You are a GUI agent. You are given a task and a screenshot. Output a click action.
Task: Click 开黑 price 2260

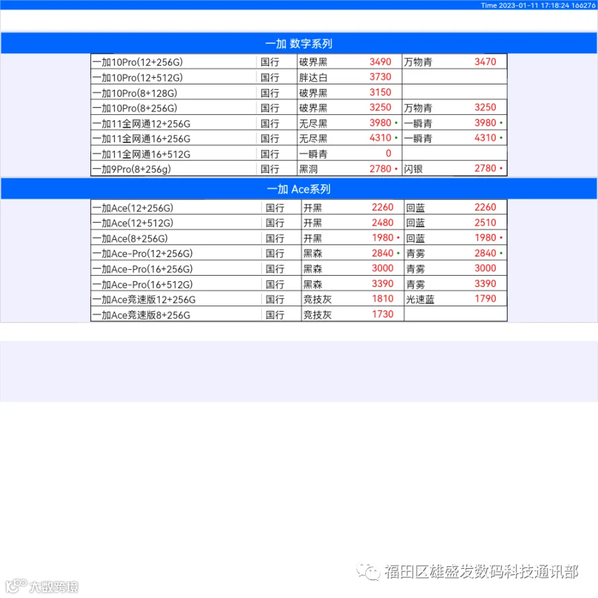tap(383, 207)
